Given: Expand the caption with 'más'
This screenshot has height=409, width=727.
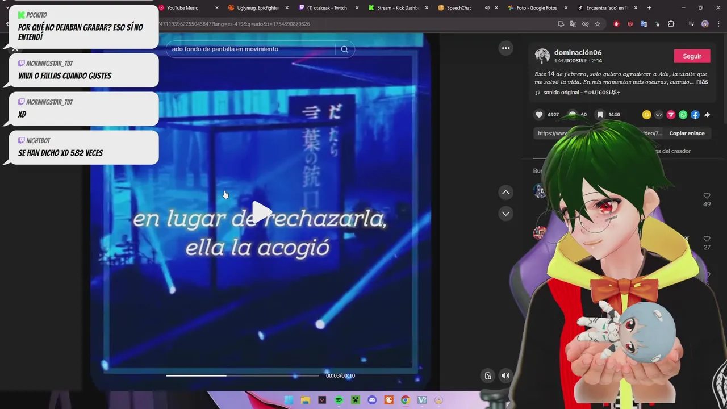Looking at the screenshot, I should 702,82.
